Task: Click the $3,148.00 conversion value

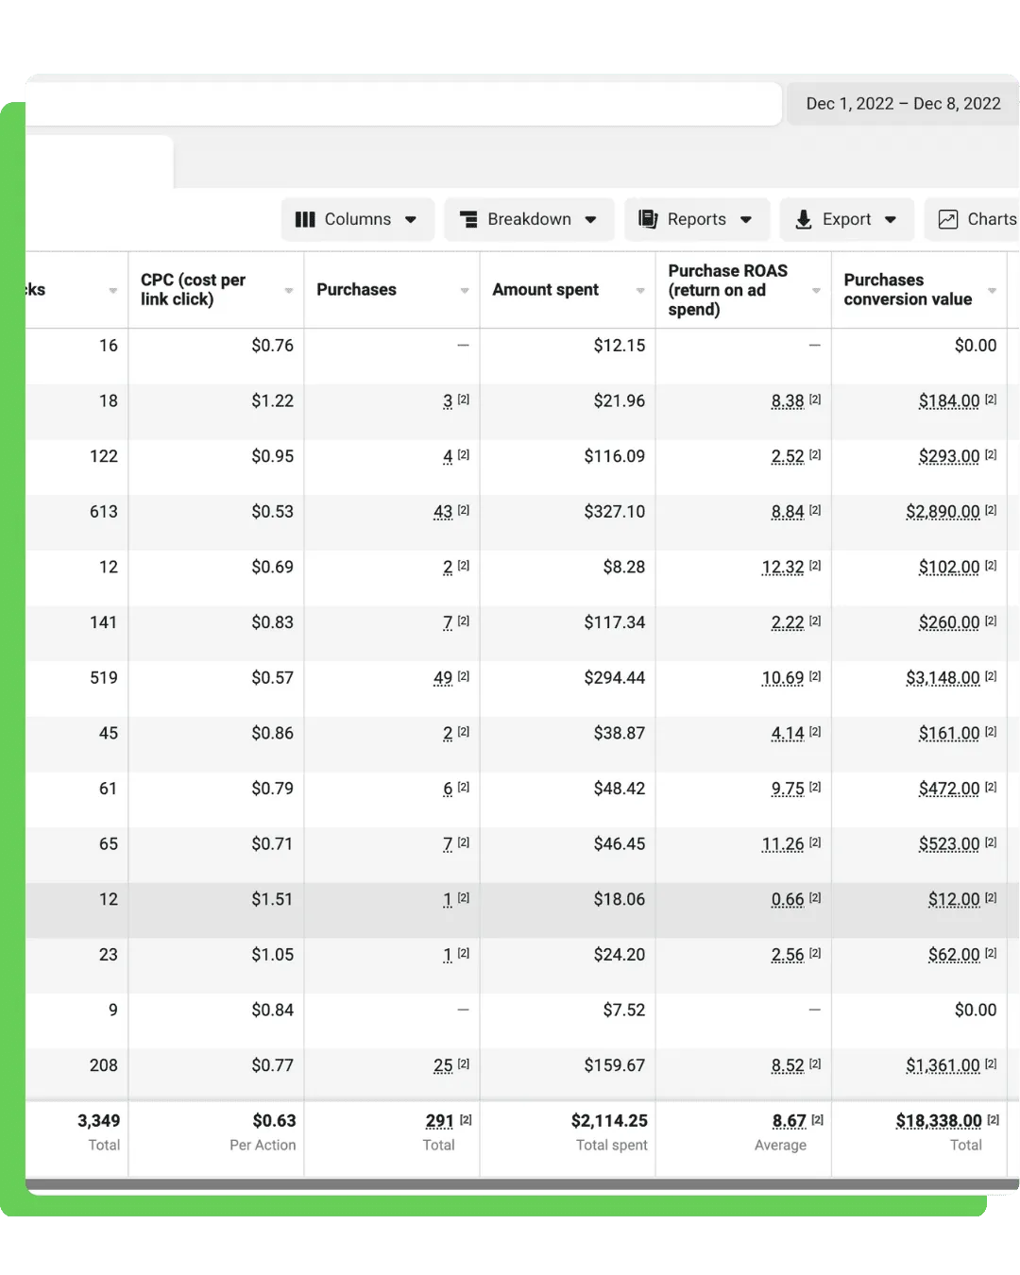Action: click(x=943, y=678)
